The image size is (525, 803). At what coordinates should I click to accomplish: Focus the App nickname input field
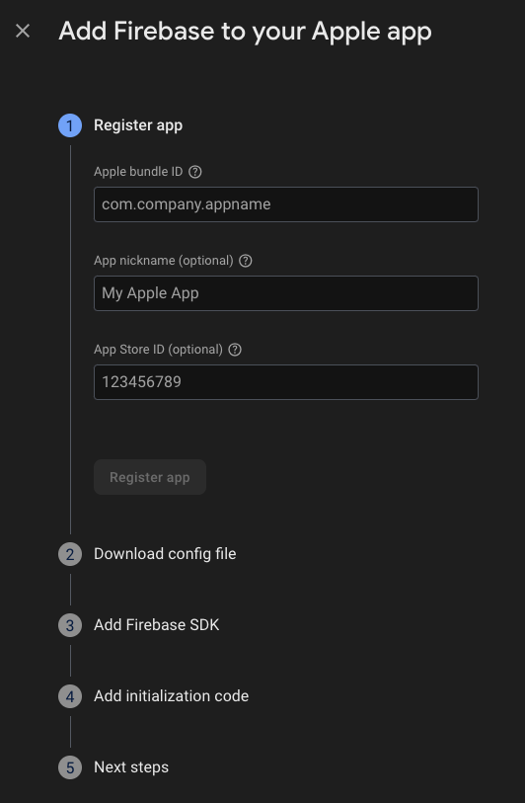(286, 293)
